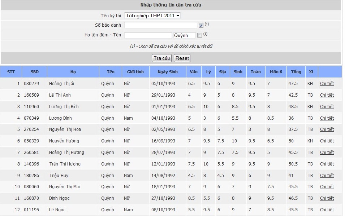Image resolution: width=345 pixels, height=216 pixels.
Task: Click the Reset button
Action: click(182, 58)
